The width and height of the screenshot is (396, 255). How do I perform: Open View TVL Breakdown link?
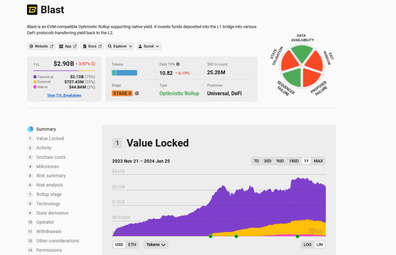pos(64,95)
